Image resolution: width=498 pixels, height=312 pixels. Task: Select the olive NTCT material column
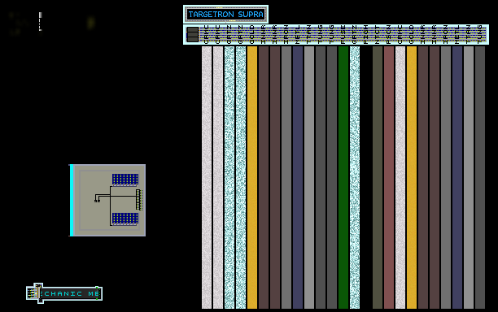[x=378, y=177]
